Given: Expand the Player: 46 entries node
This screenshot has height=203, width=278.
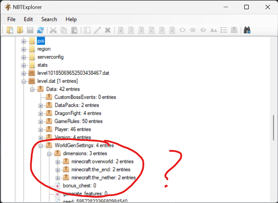Looking at the screenshot, I should point(41,130).
